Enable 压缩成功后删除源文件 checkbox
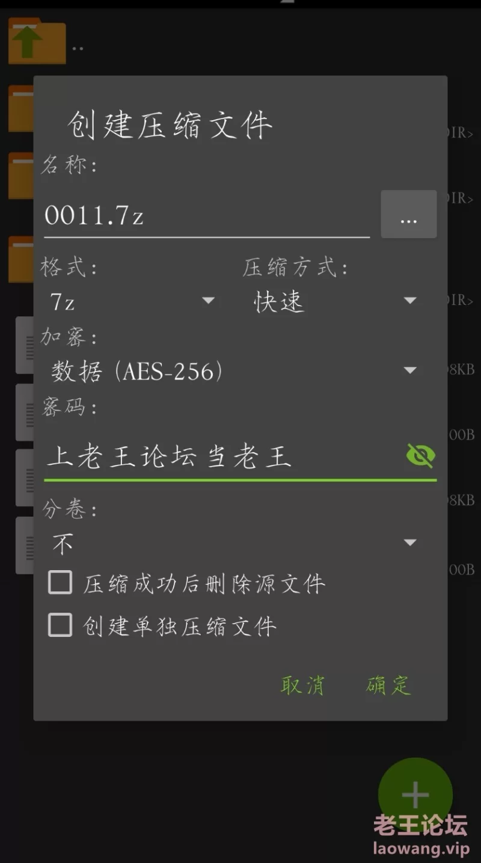This screenshot has height=863, width=481. 60,583
